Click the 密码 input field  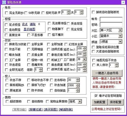111,25
